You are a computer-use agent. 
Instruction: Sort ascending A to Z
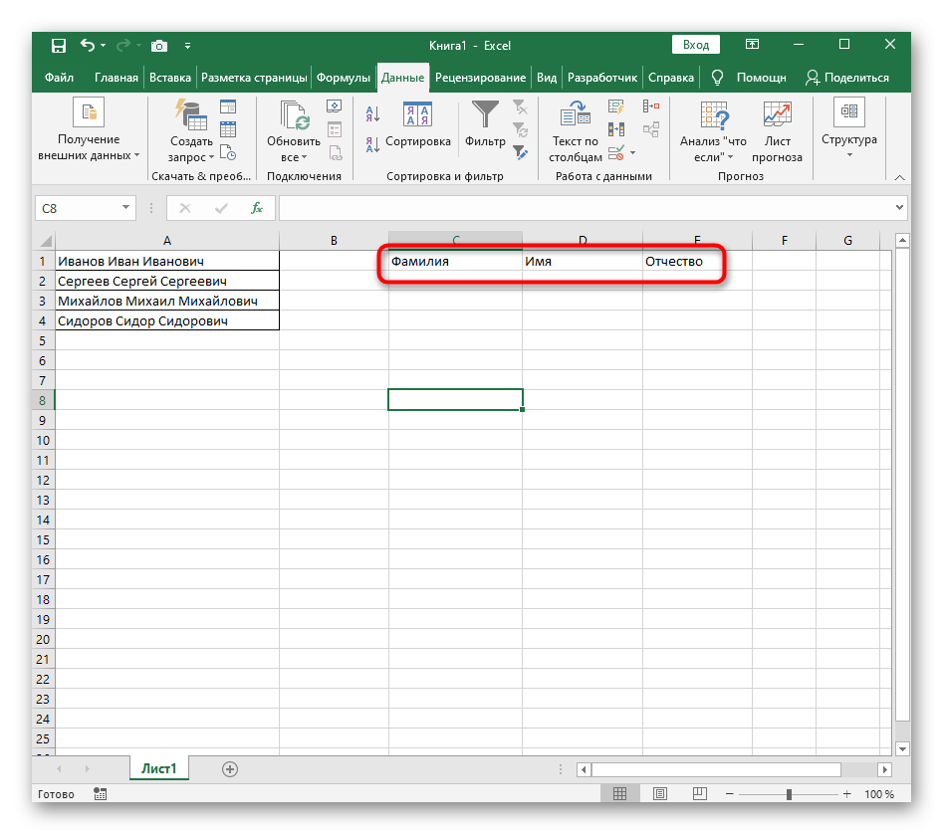pyautogui.click(x=371, y=113)
